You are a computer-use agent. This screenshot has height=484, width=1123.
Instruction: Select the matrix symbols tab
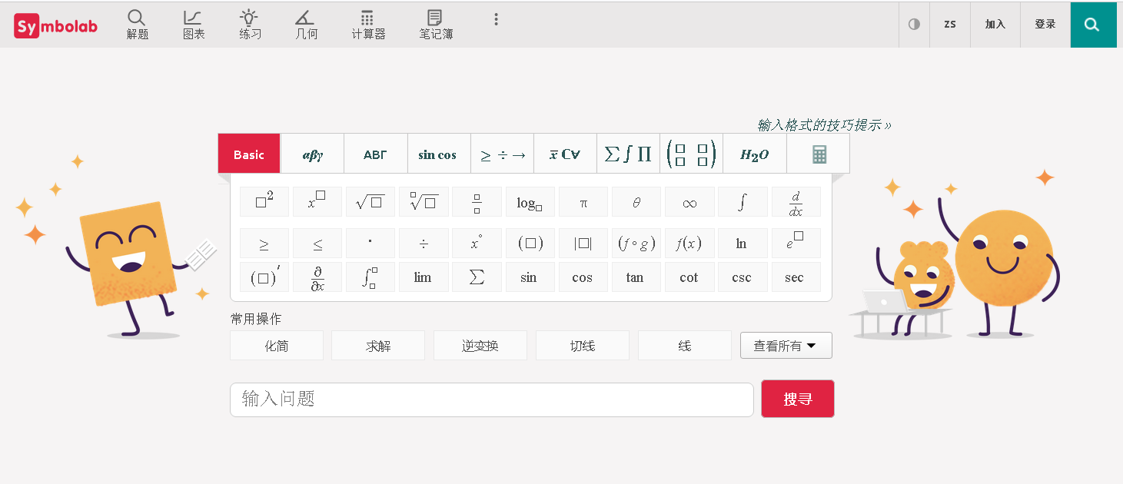691,154
